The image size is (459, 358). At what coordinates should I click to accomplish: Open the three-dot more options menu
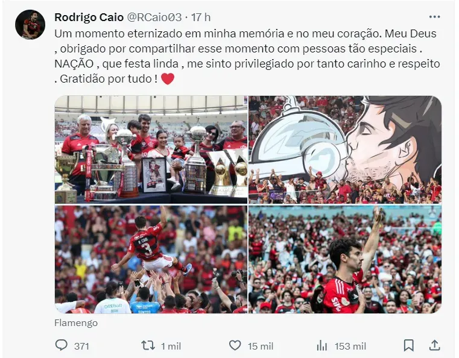[434, 17]
